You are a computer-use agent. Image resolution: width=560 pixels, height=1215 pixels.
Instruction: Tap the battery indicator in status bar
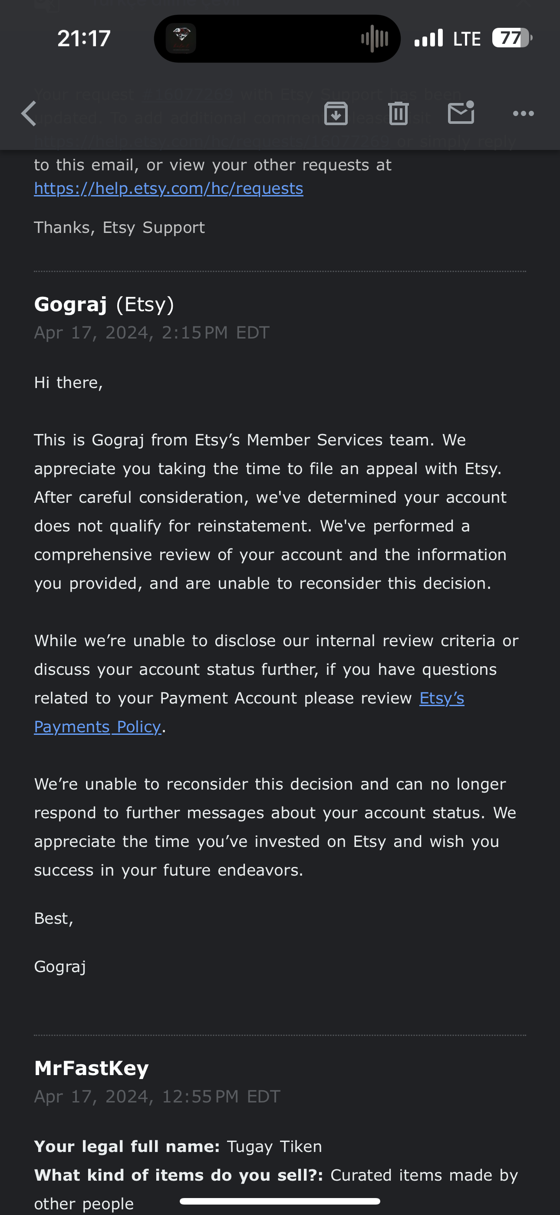point(512,38)
